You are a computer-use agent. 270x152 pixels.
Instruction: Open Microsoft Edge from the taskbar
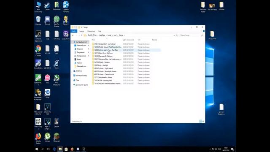click(54, 149)
